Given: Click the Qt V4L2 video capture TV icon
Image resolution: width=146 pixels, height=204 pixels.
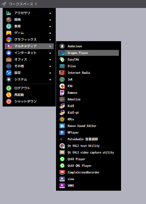Looking at the screenshot, I should pyautogui.click(x=62, y=152).
